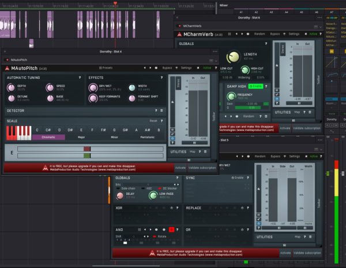This screenshot has width=346, height=268.
Task: Enable Sync section in Slot 5 plugin
Action: pyautogui.click(x=238, y=178)
